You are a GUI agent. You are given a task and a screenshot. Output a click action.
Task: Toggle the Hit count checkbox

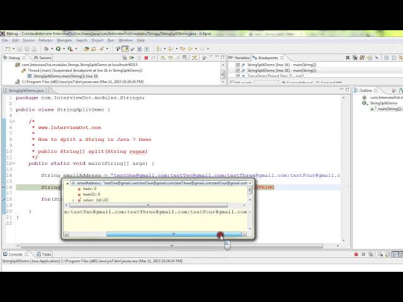pos(232,82)
